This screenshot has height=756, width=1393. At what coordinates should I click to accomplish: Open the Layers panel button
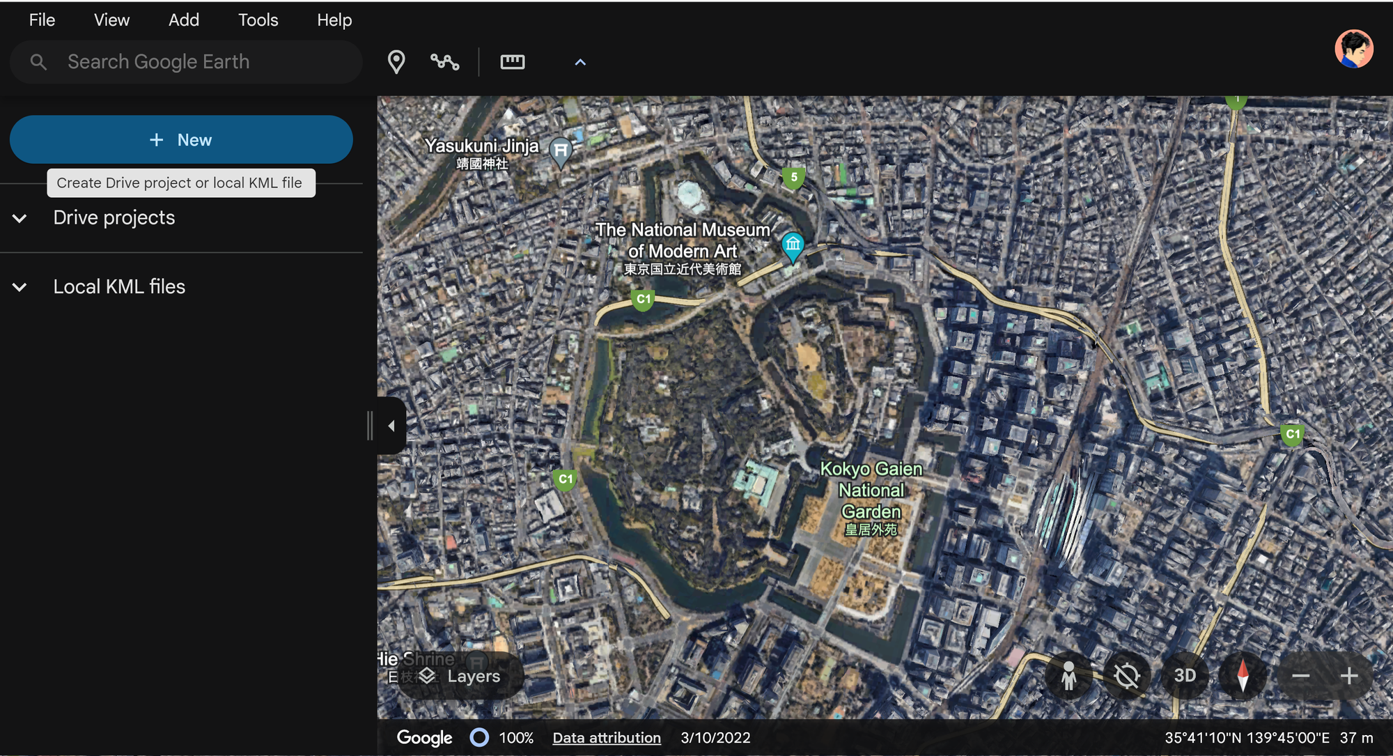coord(460,676)
